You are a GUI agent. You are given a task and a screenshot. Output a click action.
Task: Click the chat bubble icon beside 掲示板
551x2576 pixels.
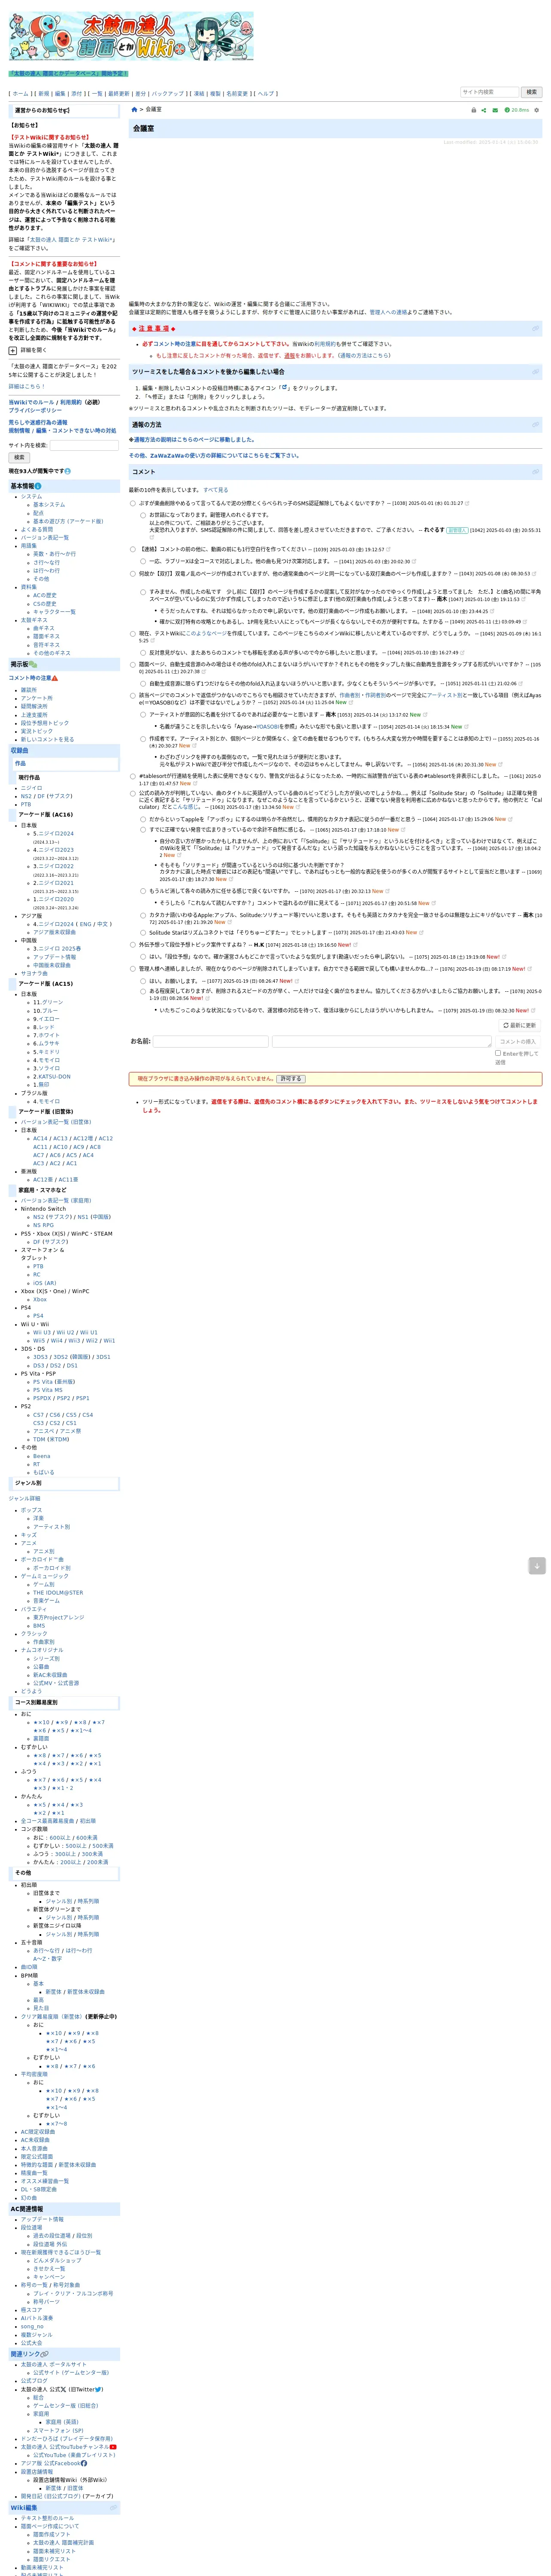[33, 664]
